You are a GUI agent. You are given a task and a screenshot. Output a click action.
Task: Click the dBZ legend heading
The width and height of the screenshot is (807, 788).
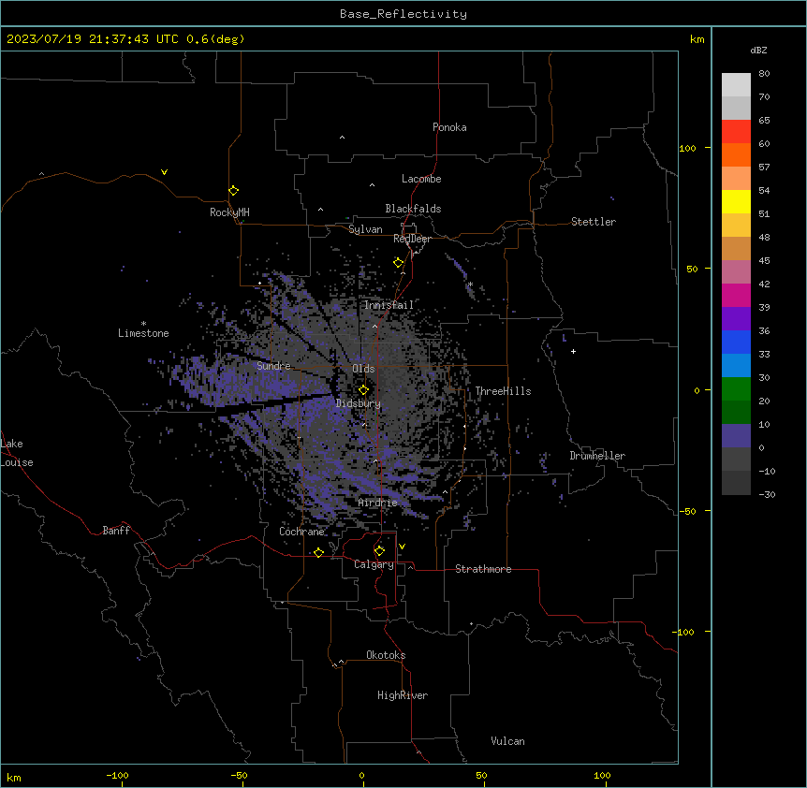(x=758, y=51)
